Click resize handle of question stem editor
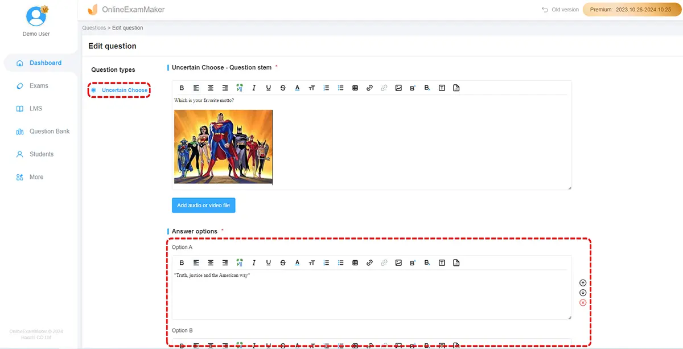Viewport: 683px width, 349px height. coord(569,187)
